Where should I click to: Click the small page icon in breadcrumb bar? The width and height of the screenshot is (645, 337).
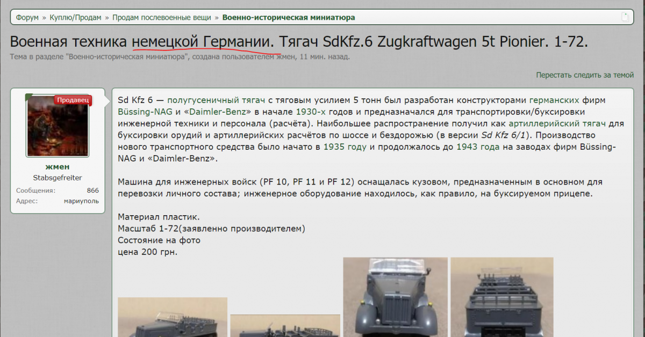625,17
